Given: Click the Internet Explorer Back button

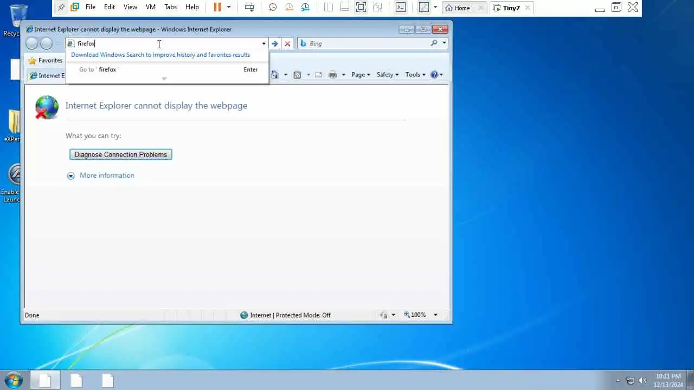Looking at the screenshot, I should (x=32, y=43).
